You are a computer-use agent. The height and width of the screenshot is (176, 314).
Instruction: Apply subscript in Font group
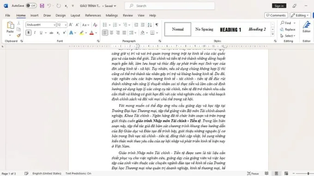pos(58,33)
